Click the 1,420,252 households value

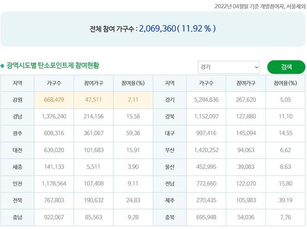click(x=206, y=150)
